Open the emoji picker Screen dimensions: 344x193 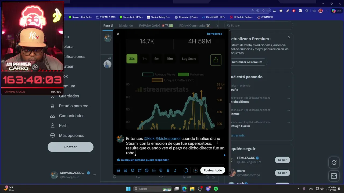coord(147,170)
